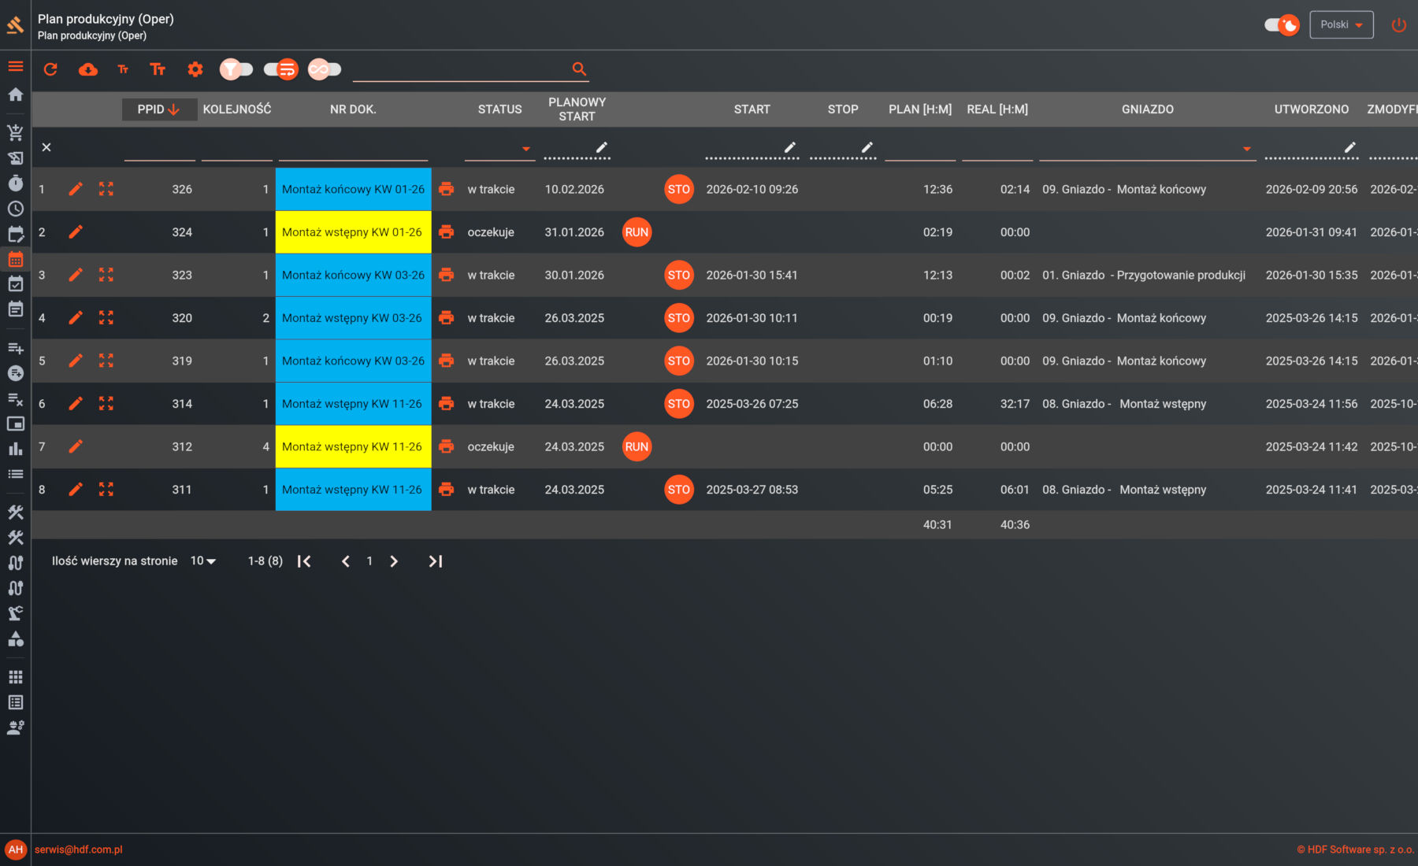Click the search magnifier icon
This screenshot has height=866, width=1418.
click(579, 69)
